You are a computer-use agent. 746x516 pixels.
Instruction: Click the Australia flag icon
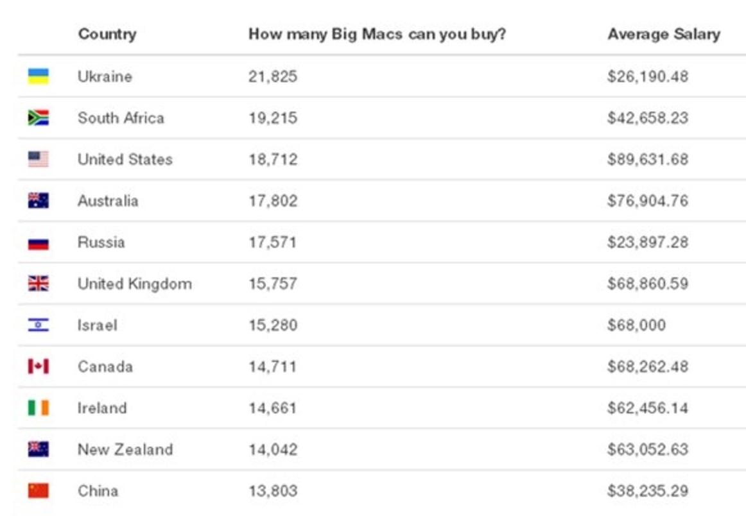coord(38,201)
